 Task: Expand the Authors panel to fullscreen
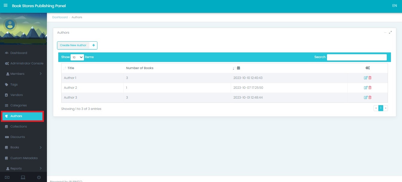coord(390,32)
